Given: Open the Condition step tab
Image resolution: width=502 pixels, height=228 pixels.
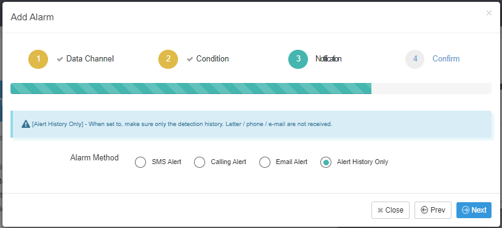Looking at the screenshot, I should click(213, 59).
